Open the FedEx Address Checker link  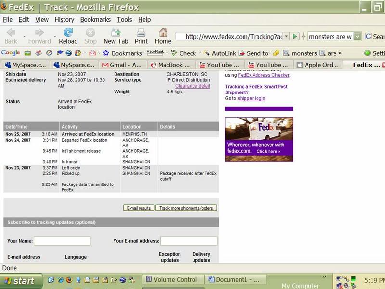(264, 75)
